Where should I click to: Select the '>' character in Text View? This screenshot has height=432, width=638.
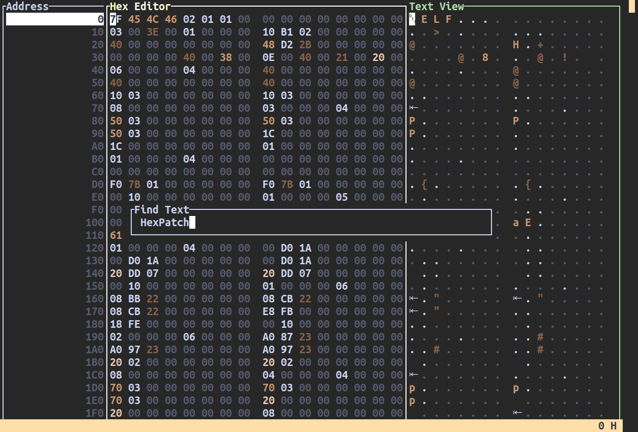tap(436, 32)
